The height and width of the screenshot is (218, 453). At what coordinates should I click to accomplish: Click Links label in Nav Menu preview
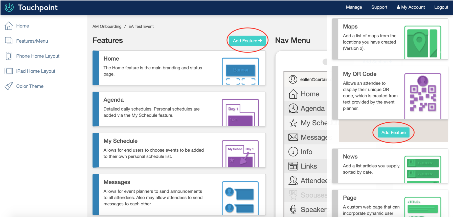tap(309, 166)
